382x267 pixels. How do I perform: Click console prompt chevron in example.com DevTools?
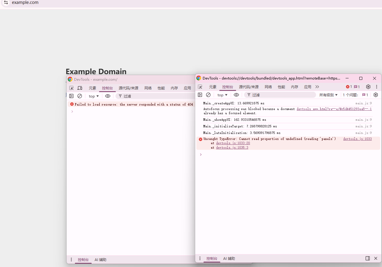72,112
